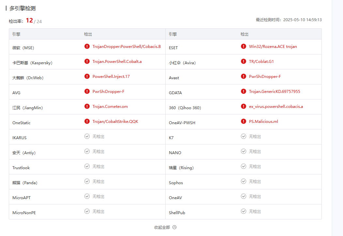
Task: Click the alert icon beside Trojan.GenericKD.69757955
Action: [244, 91]
